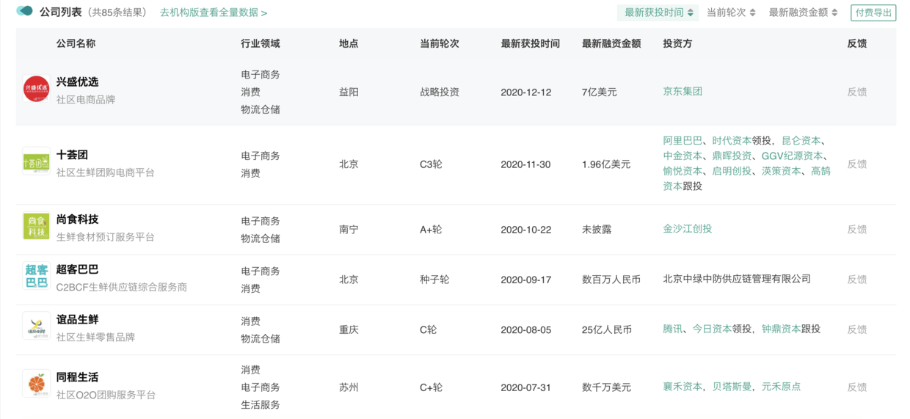
Task: Open investor 今日资本
Action: coord(712,329)
